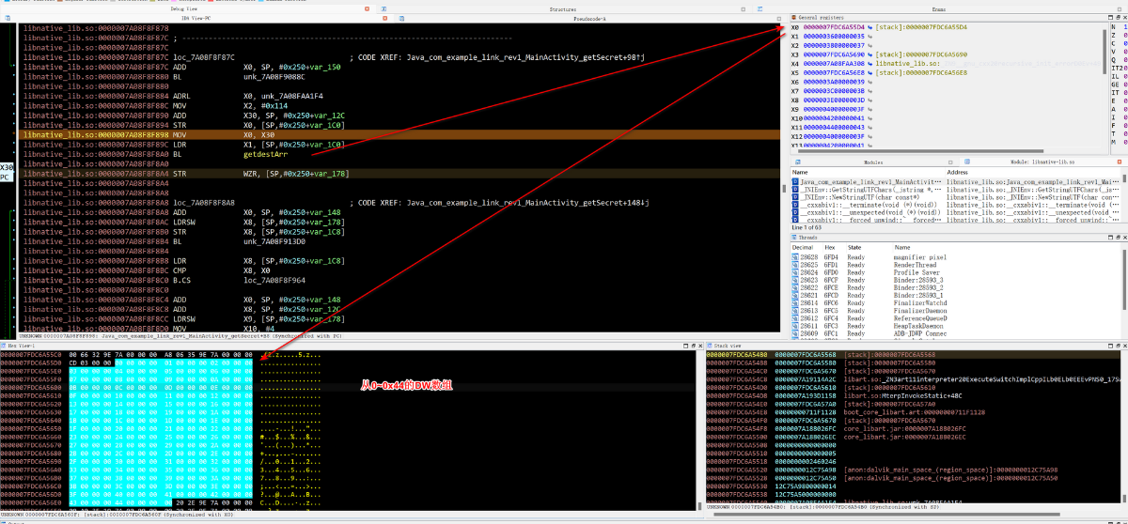Select the Profile Saver thread row
The width and height of the screenshot is (1128, 524).
click(x=954, y=272)
